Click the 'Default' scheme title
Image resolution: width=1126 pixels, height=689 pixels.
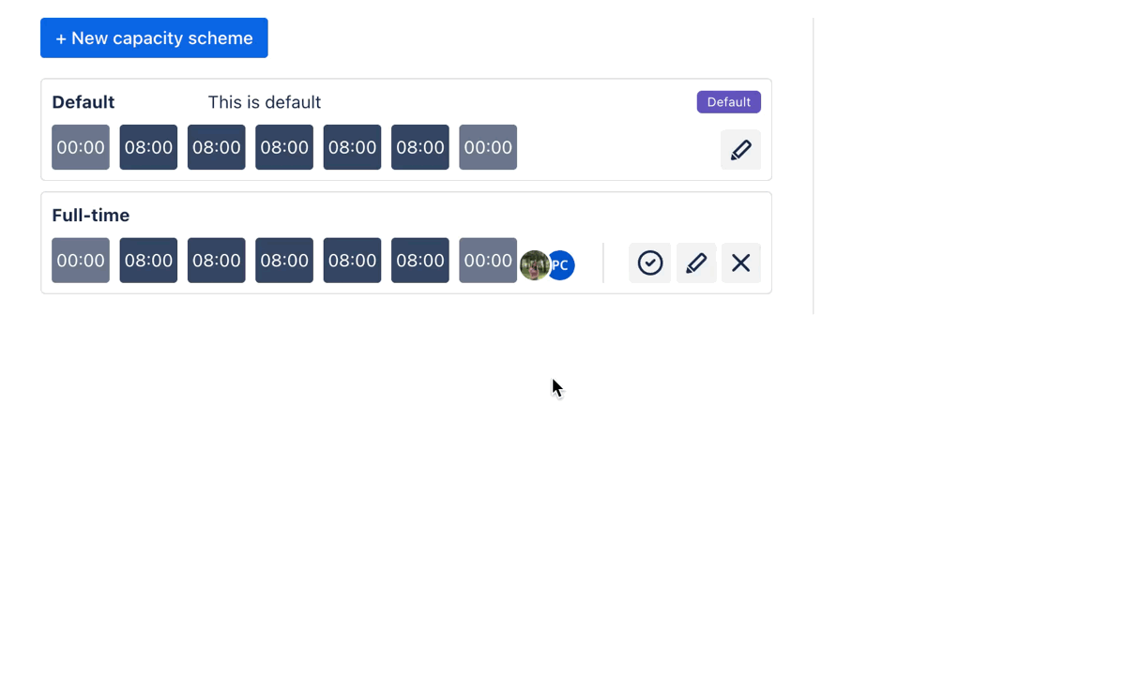[x=84, y=101]
